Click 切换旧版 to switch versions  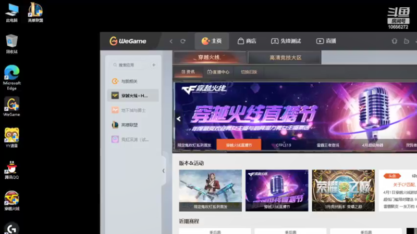249,72
